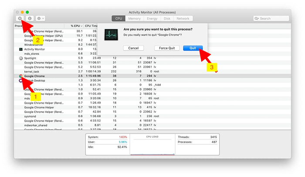Switch to the Disk tab
305x177 pixels.
tap(167, 18)
